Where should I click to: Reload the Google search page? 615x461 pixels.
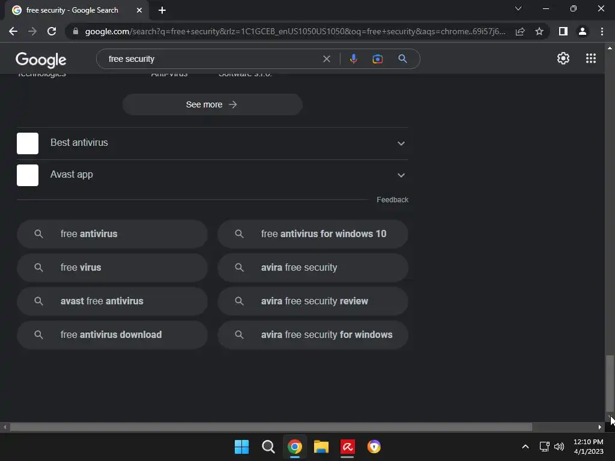point(52,31)
